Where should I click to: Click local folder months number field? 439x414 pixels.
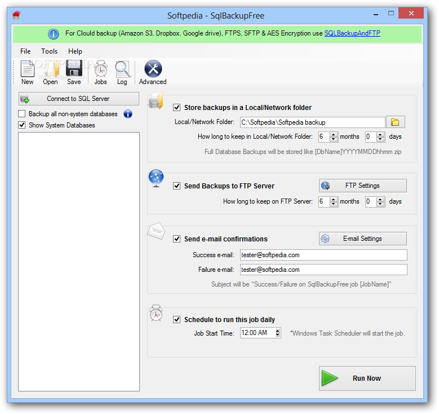[324, 137]
